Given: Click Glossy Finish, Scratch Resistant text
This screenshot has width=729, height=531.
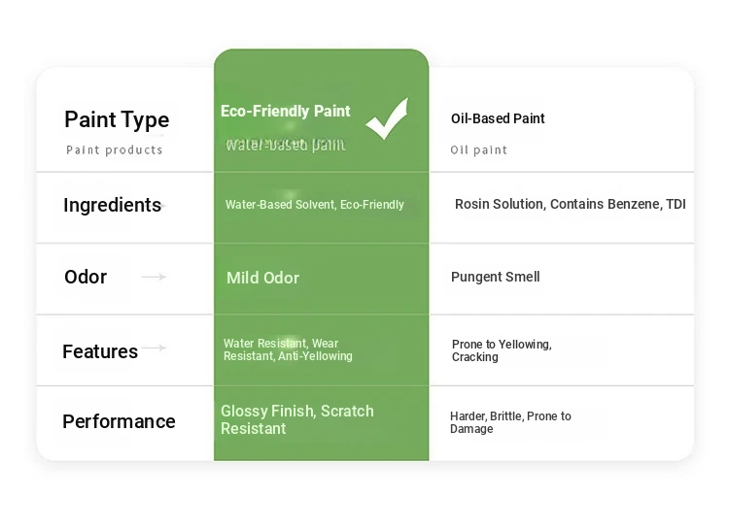Looking at the screenshot, I should coord(297,419).
